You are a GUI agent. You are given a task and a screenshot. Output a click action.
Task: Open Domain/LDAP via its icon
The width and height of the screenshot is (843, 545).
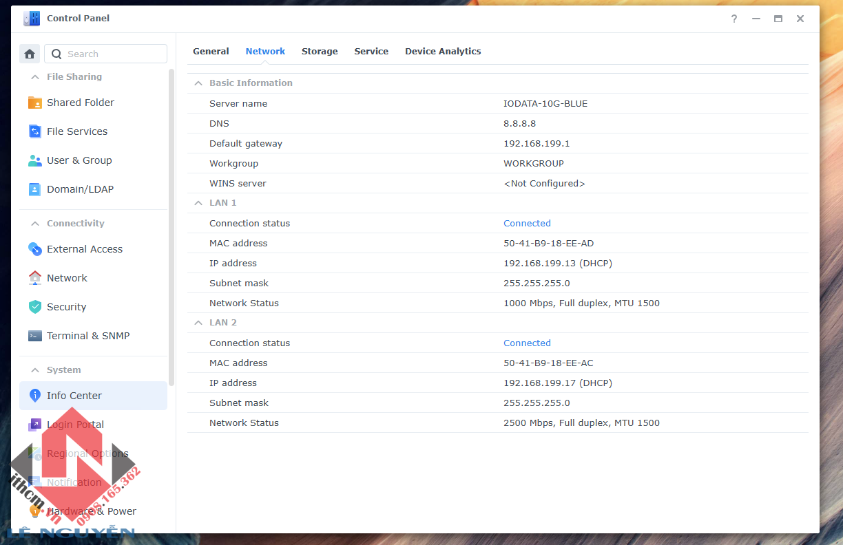coord(34,189)
